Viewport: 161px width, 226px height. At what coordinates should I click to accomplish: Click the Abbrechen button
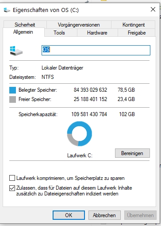[104, 215]
